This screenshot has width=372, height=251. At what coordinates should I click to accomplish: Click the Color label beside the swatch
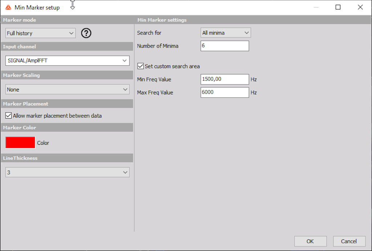(x=43, y=143)
